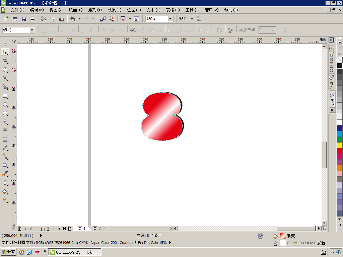
Task: Select the Smart fill tool
Action: 5,87
